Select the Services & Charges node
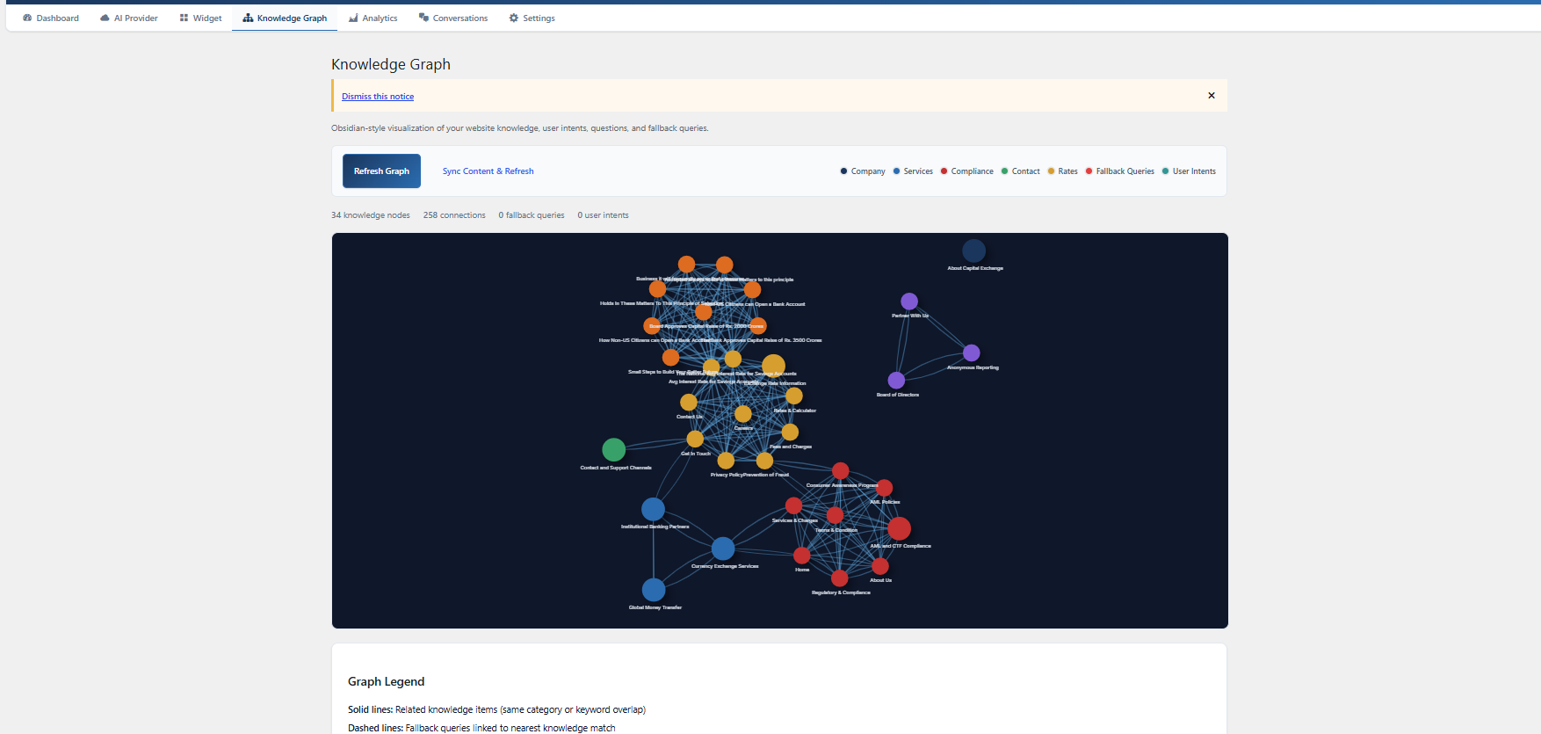Image resolution: width=1541 pixels, height=734 pixels. tap(793, 505)
